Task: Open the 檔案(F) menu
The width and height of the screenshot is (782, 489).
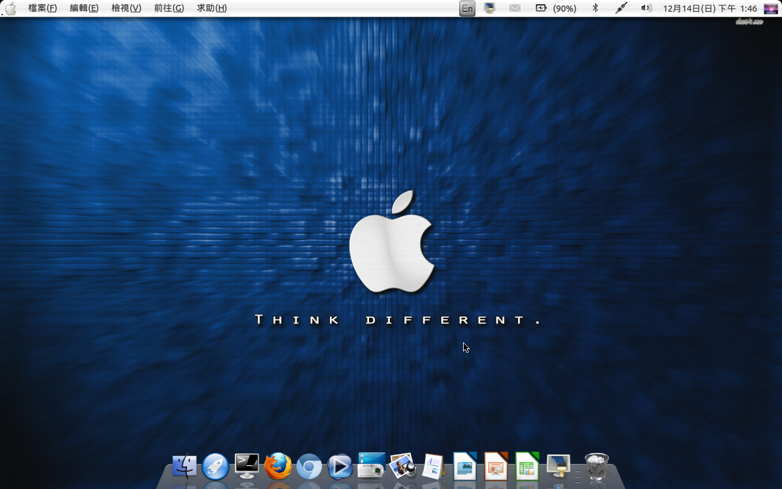Action: pyautogui.click(x=42, y=9)
